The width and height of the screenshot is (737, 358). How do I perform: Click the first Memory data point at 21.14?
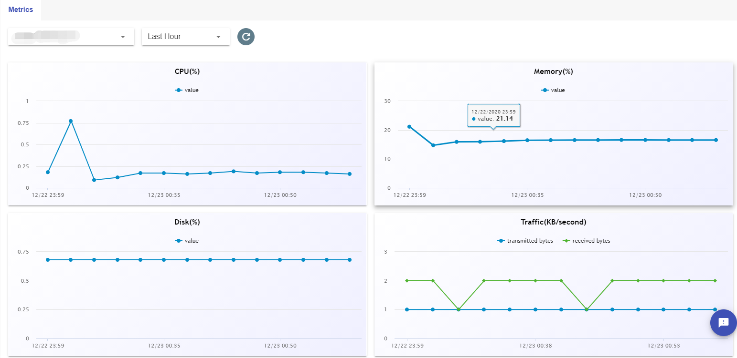click(x=409, y=126)
